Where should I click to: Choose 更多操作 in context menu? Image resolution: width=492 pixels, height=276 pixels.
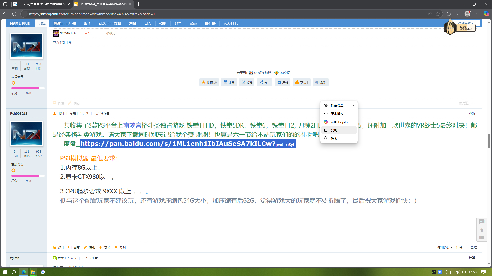pyautogui.click(x=339, y=114)
